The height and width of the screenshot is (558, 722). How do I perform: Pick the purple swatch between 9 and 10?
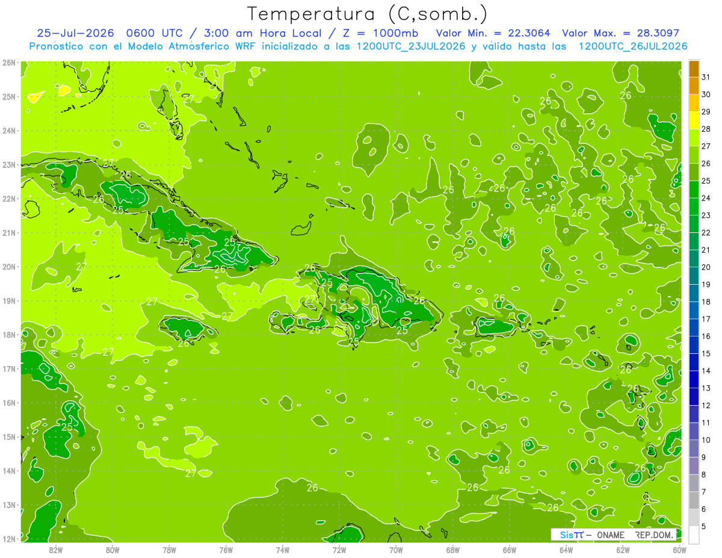694,448
